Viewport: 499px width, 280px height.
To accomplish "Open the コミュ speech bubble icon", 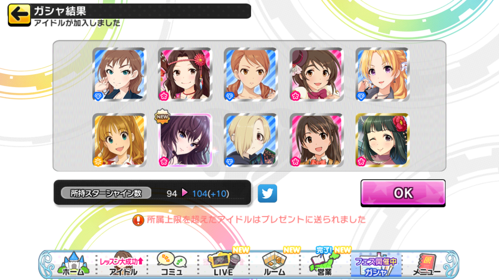I will point(172,264).
